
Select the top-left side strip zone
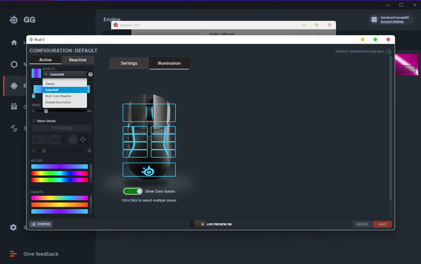[x=135, y=130]
